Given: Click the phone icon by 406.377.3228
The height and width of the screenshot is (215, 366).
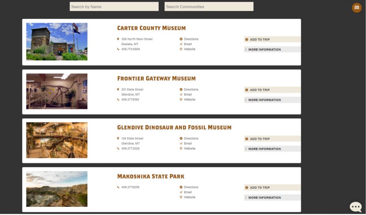Looking at the screenshot, I should (118, 149).
